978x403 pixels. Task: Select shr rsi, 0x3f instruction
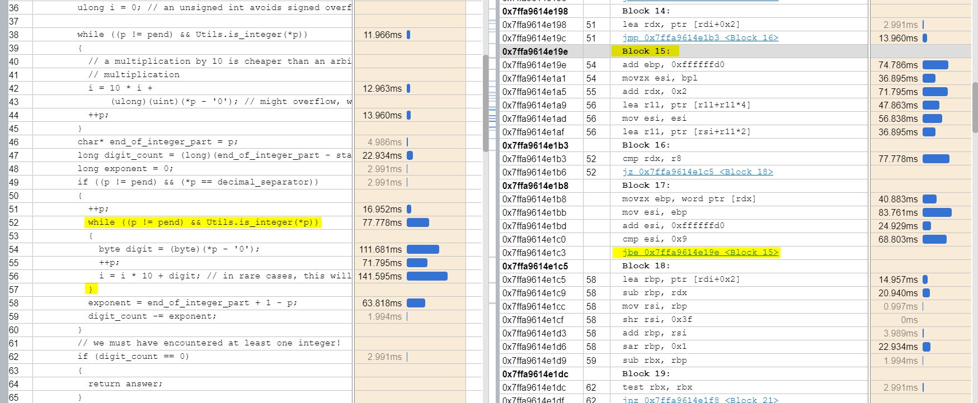657,320
